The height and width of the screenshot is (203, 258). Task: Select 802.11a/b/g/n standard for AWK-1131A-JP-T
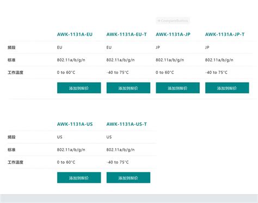point(219,60)
